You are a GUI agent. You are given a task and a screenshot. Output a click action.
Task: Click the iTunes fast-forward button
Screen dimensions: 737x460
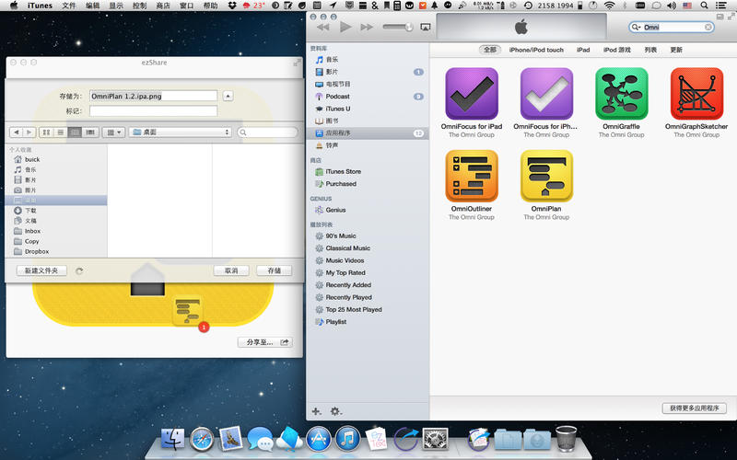pyautogui.click(x=367, y=28)
